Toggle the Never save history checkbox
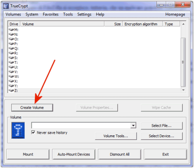This screenshot has width=194, height=168. point(33,133)
